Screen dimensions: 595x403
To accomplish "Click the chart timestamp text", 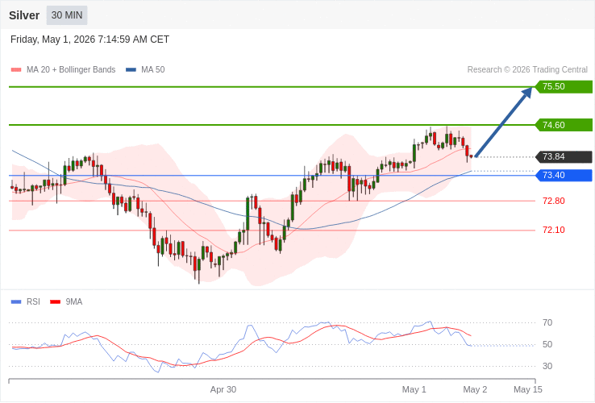I will click(x=90, y=39).
